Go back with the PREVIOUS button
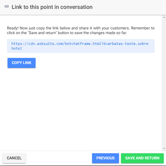Screen dimensions: 166x166 (x=105, y=158)
